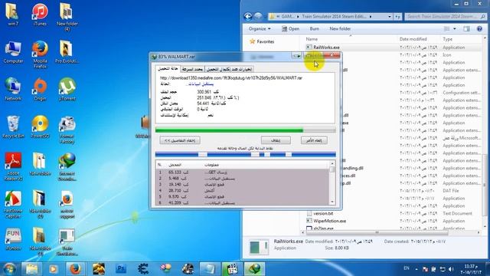Launch µTorrent from the desktop
The image size is (490, 276).
click(67, 89)
